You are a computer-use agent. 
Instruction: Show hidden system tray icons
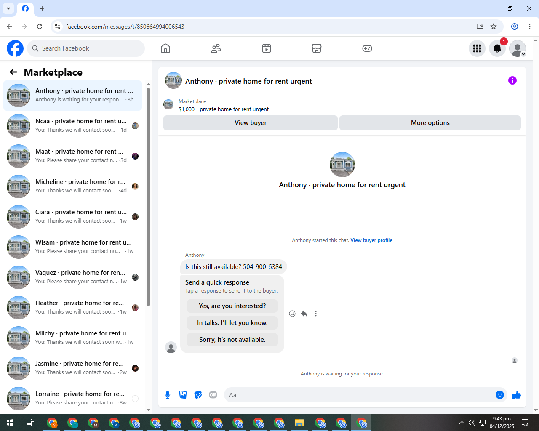[x=462, y=423]
